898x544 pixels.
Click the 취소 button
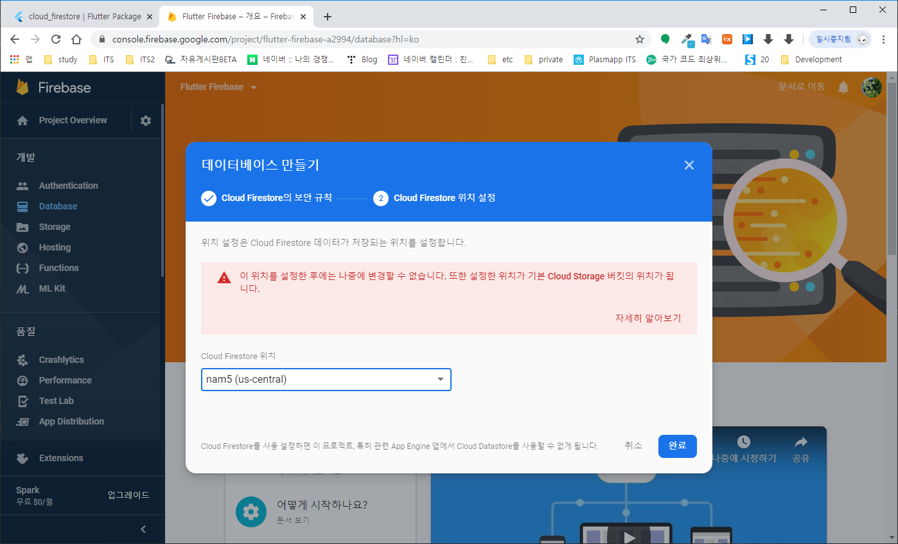click(633, 446)
